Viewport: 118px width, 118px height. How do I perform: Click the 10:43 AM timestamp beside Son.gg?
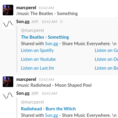pos(49,94)
